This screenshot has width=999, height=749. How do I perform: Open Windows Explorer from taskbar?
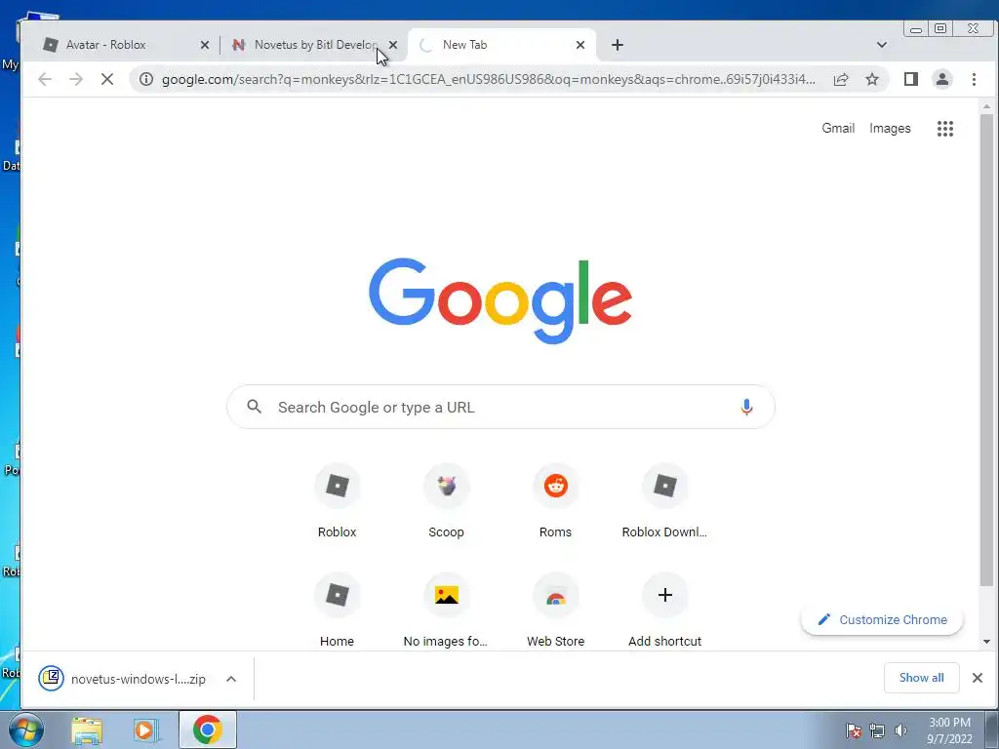(87, 729)
